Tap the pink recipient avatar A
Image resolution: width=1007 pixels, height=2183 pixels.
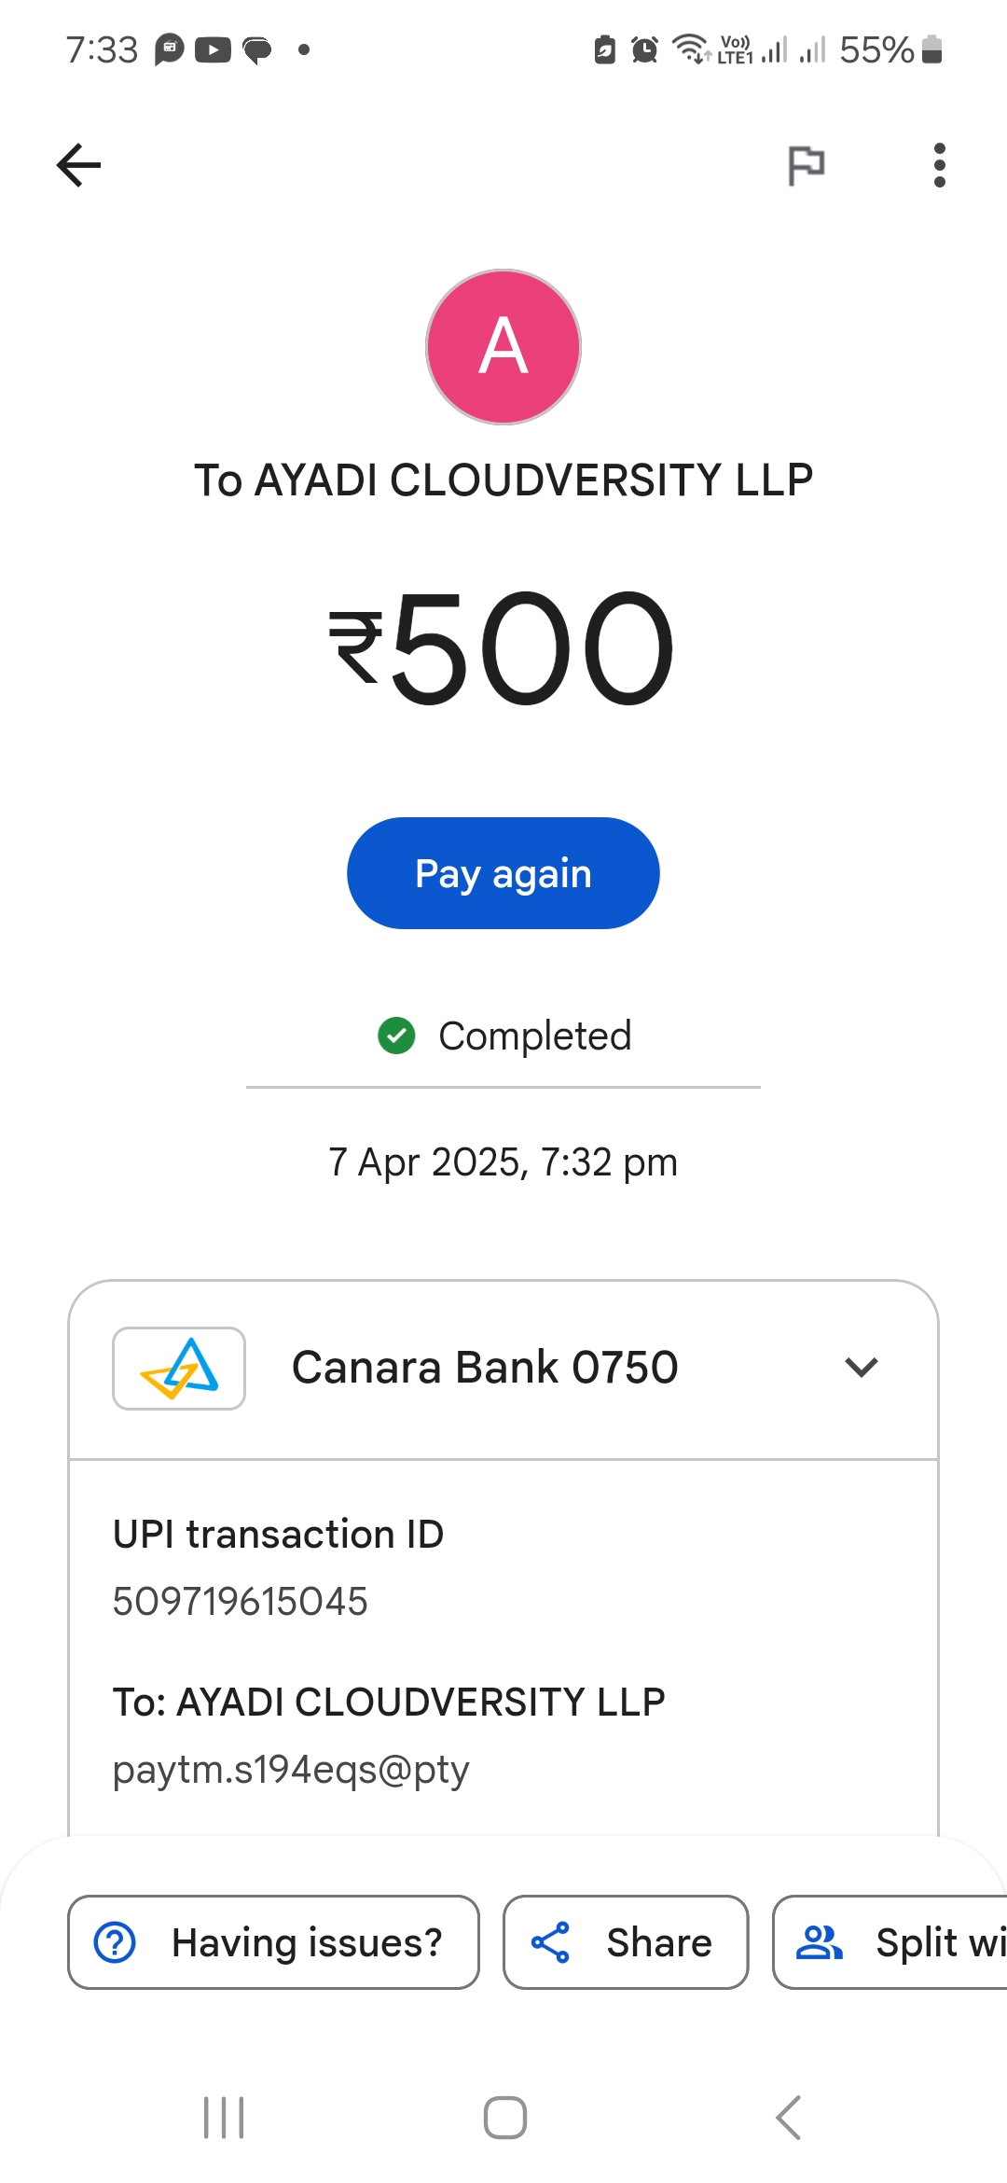coord(504,347)
